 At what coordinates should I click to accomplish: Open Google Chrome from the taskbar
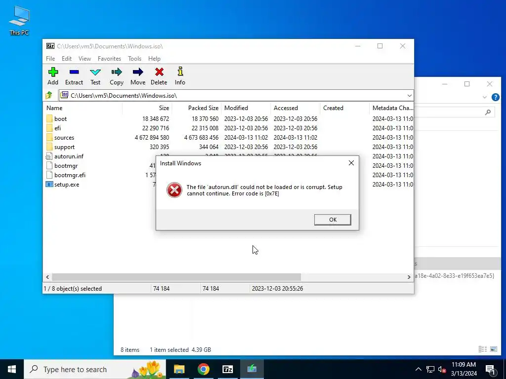(203, 369)
